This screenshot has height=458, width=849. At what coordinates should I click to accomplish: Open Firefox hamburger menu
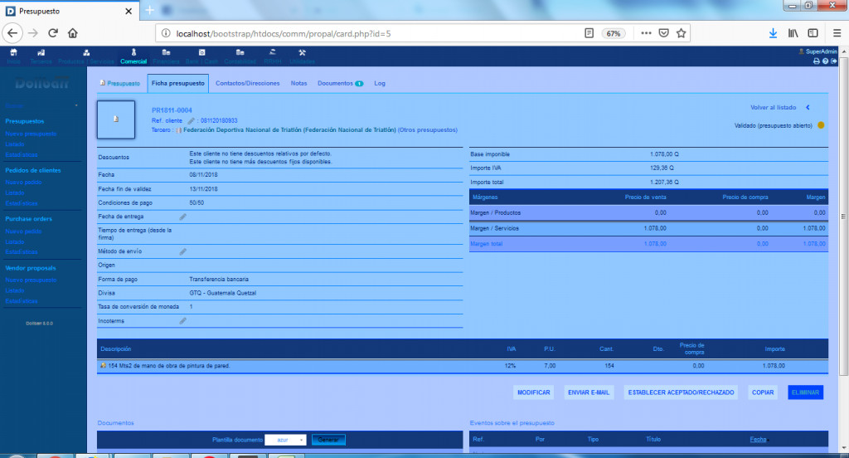(x=837, y=33)
